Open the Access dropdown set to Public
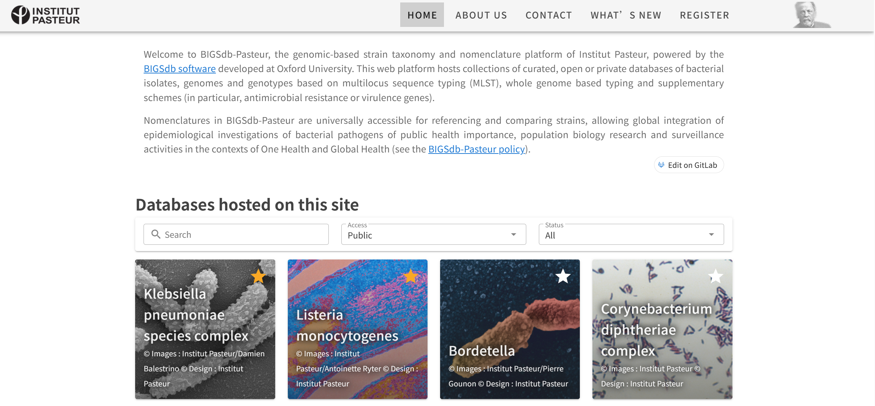This screenshot has height=406, width=875. (x=433, y=235)
